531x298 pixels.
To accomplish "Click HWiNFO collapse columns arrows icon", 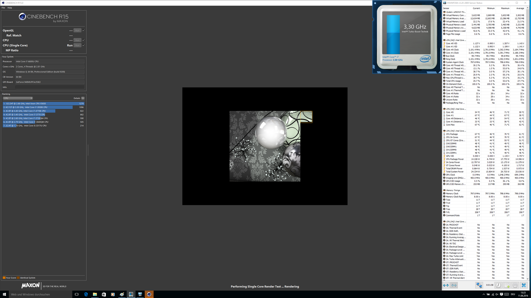I will click(x=454, y=285).
